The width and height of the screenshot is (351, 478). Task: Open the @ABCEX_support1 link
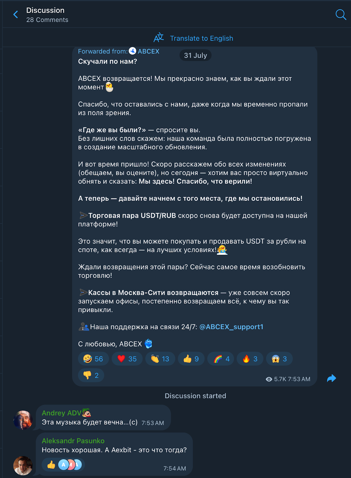(x=231, y=327)
